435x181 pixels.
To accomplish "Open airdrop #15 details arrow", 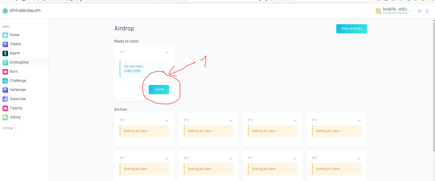I will [x=294, y=121].
